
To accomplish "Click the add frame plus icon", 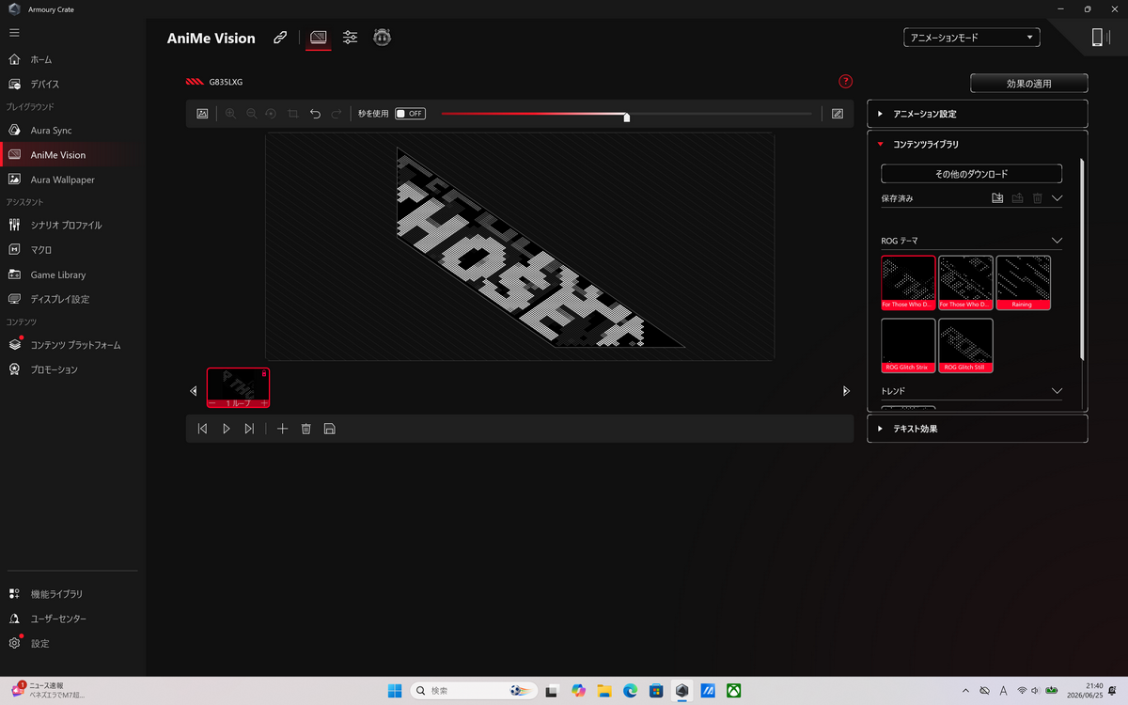I will point(282,429).
